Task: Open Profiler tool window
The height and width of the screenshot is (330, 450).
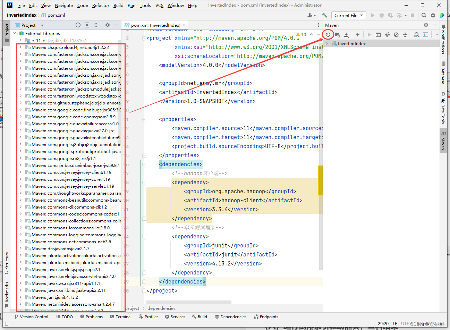Action: tap(148, 316)
